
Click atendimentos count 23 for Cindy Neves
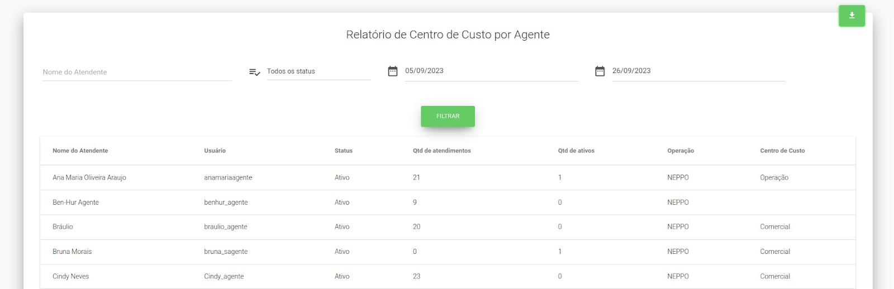416,276
